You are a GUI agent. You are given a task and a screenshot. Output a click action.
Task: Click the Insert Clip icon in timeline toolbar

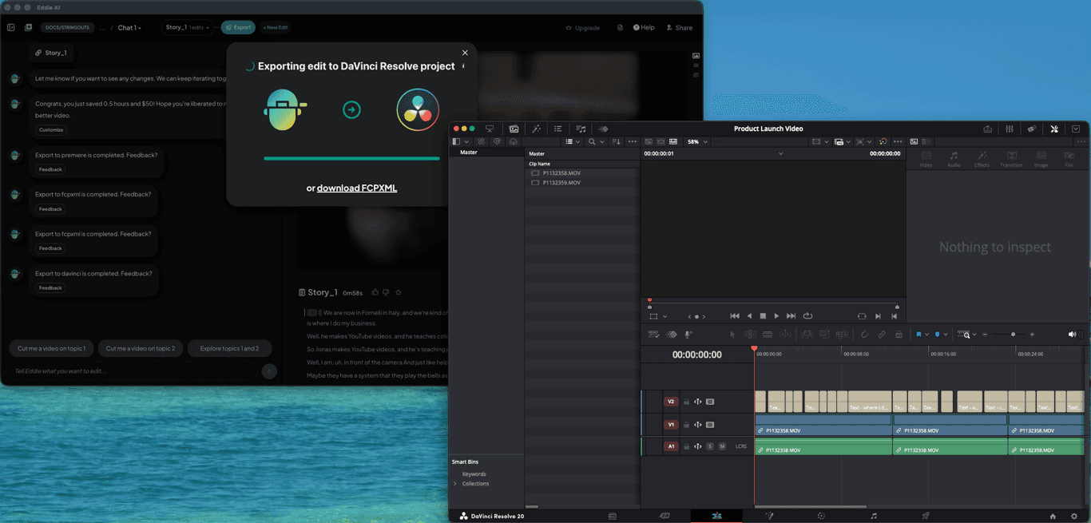tap(807, 335)
